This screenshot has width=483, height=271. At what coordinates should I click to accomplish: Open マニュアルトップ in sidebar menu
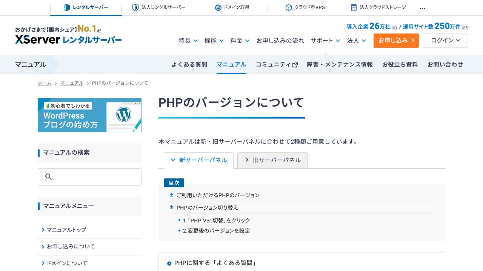89,230
